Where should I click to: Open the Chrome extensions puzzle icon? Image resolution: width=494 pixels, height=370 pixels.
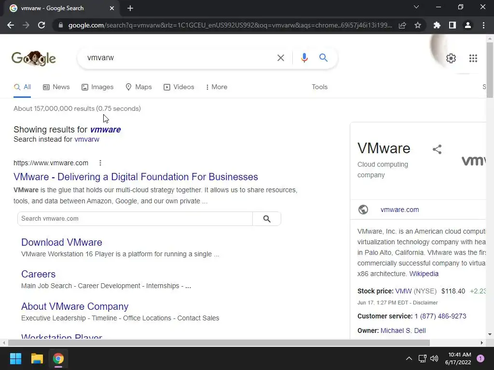(437, 25)
